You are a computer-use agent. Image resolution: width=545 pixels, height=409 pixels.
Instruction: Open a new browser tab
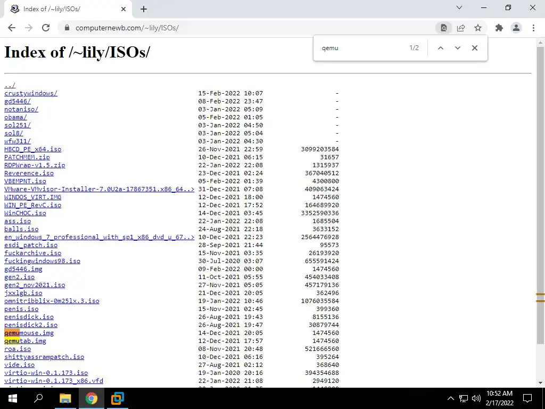[144, 9]
